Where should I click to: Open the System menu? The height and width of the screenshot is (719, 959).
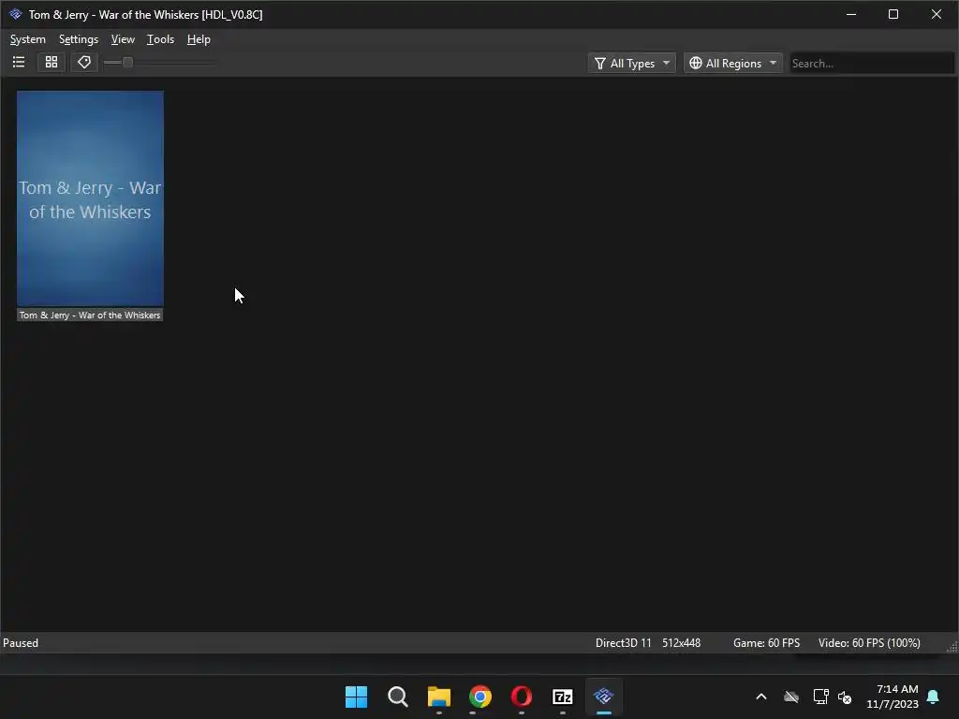point(27,39)
